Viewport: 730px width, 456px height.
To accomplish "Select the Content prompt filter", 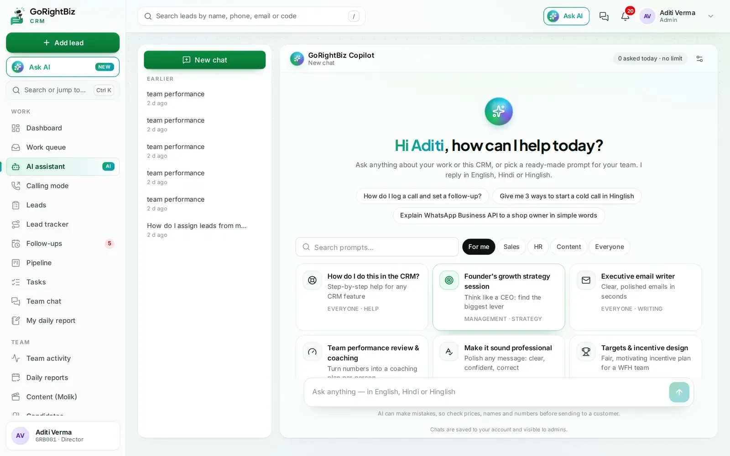I will tap(568, 247).
